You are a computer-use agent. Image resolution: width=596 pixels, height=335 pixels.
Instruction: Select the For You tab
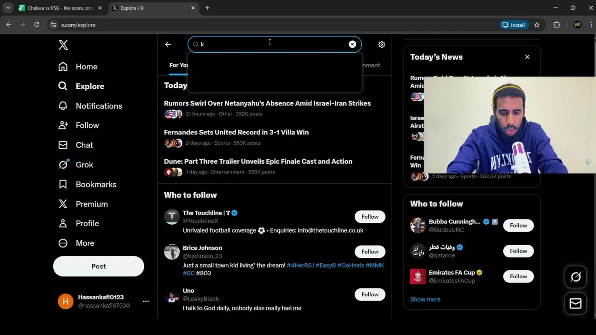pyautogui.click(x=179, y=65)
